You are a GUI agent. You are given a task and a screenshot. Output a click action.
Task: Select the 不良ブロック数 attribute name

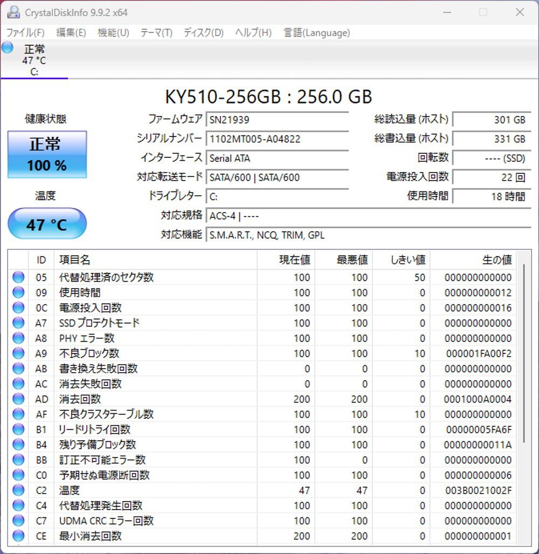(89, 353)
